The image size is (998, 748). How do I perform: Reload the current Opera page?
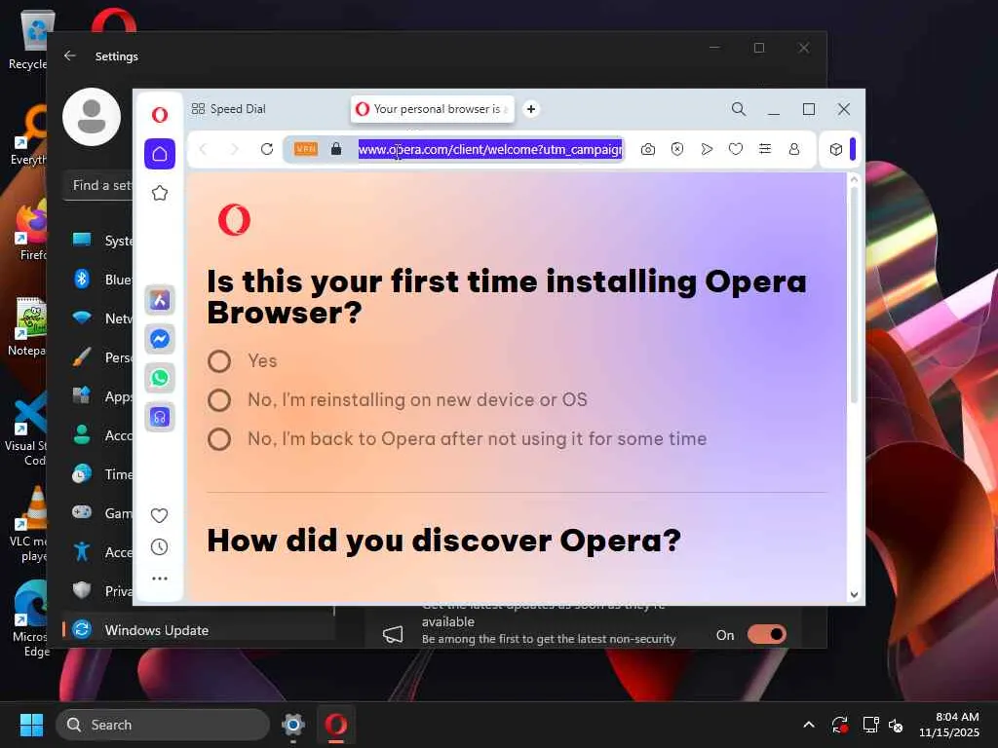click(267, 149)
